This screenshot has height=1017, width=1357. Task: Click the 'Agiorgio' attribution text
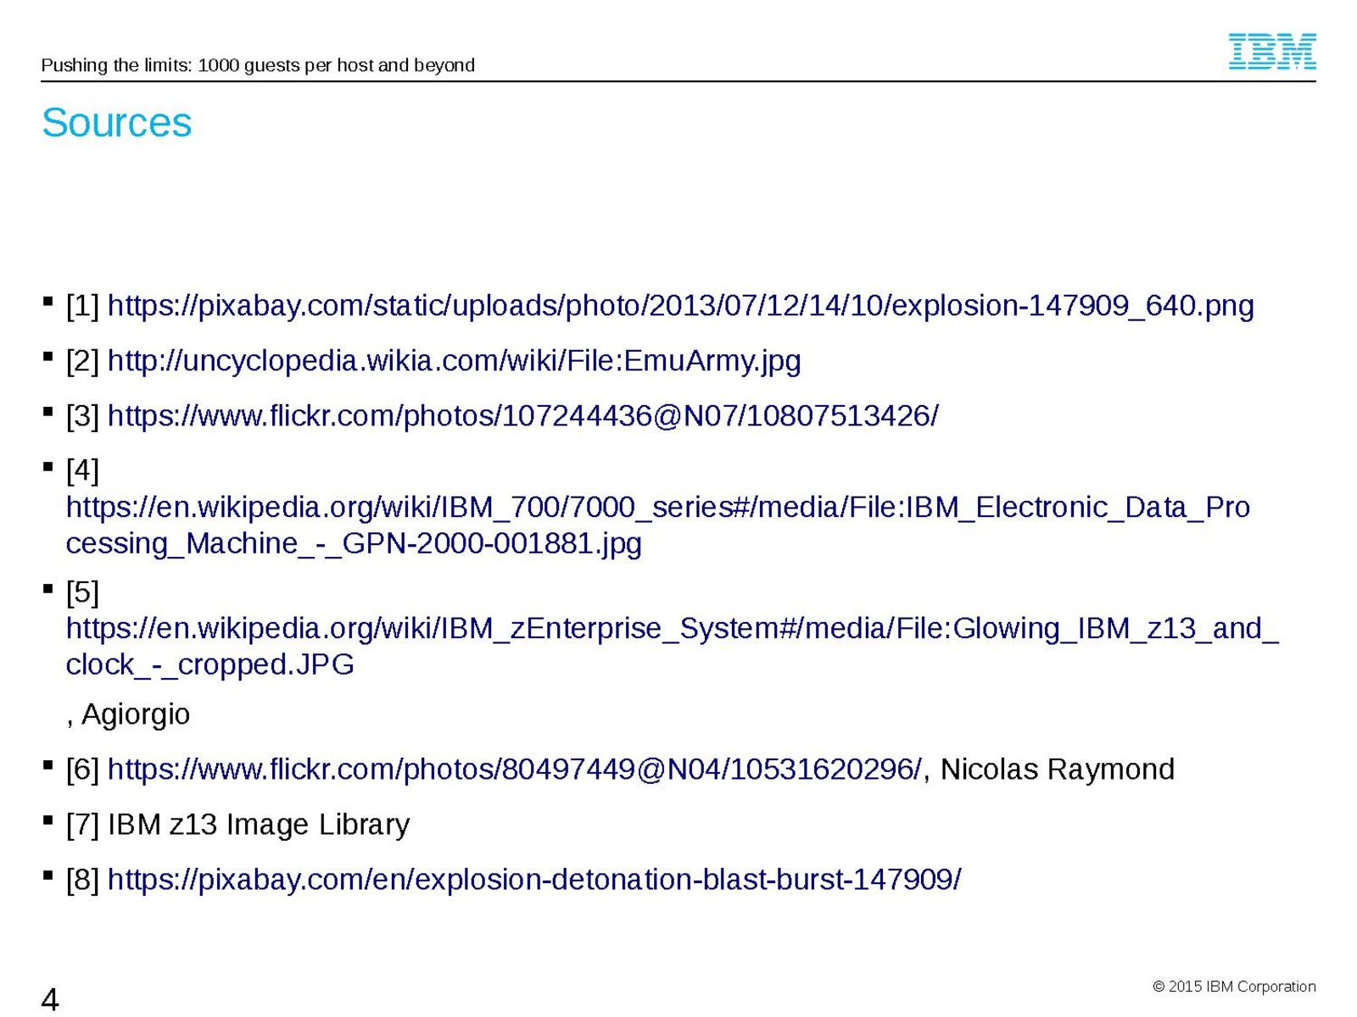pos(135,714)
